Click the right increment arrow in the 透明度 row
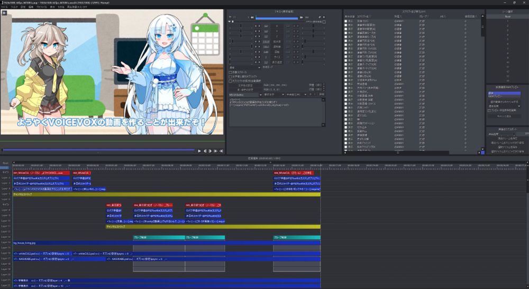Viewport: 529px width, 289px height. pyautogui.click(x=259, y=47)
